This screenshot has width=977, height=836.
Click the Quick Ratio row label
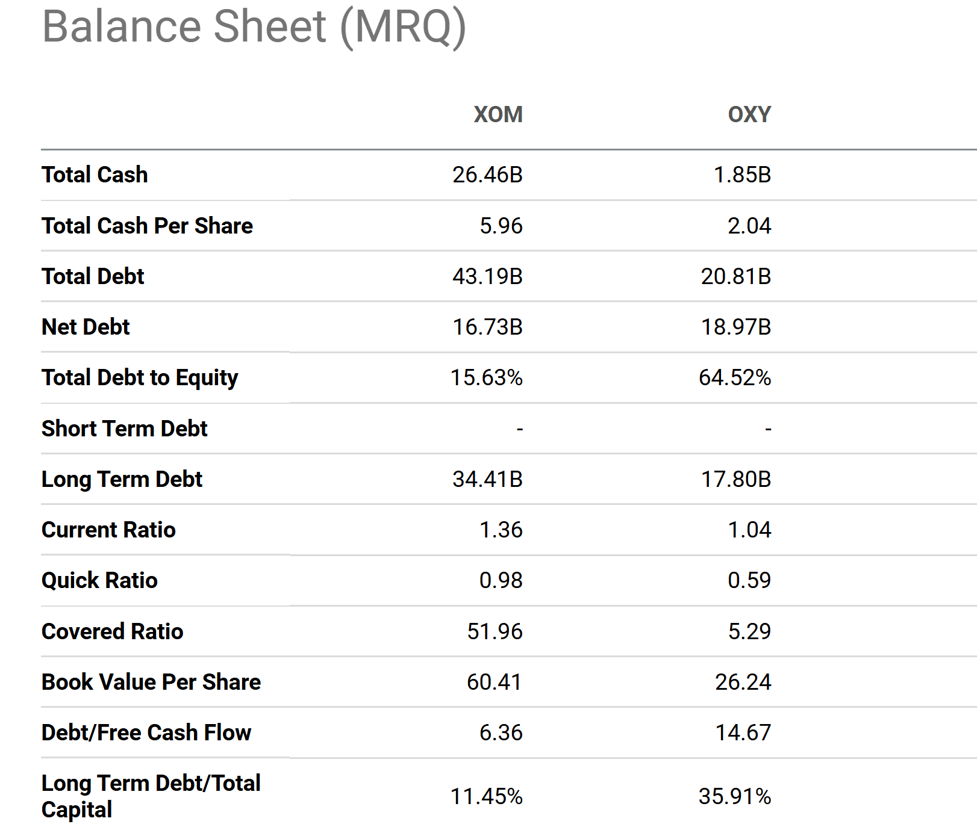pyautogui.click(x=99, y=580)
